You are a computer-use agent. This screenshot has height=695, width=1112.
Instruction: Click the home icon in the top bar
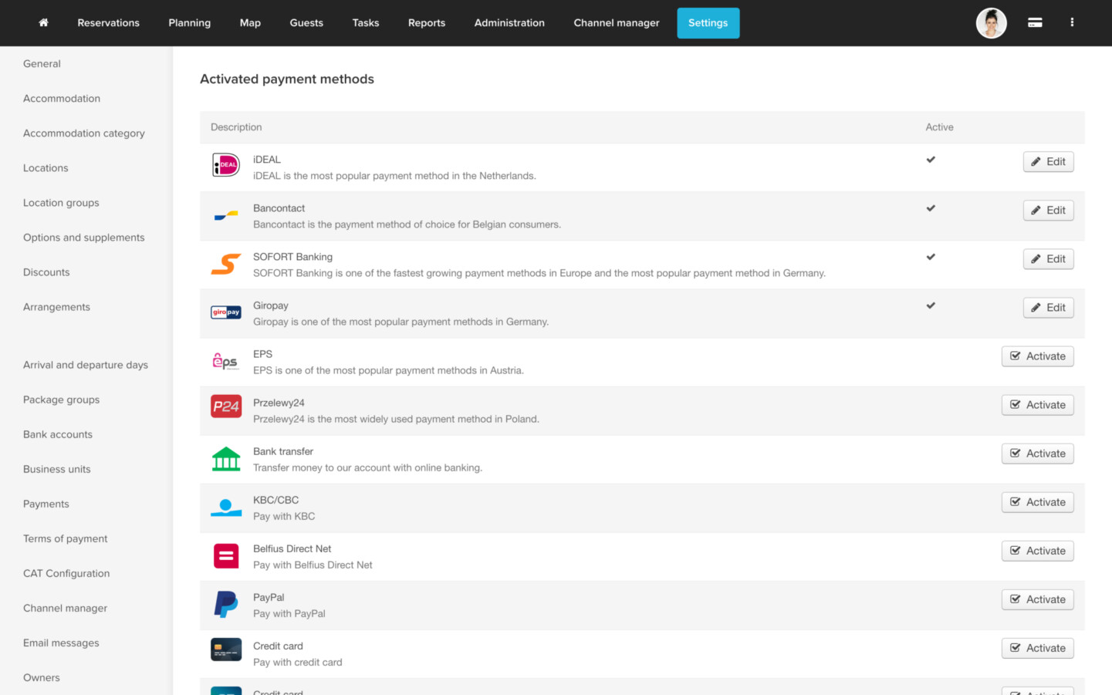click(x=43, y=23)
